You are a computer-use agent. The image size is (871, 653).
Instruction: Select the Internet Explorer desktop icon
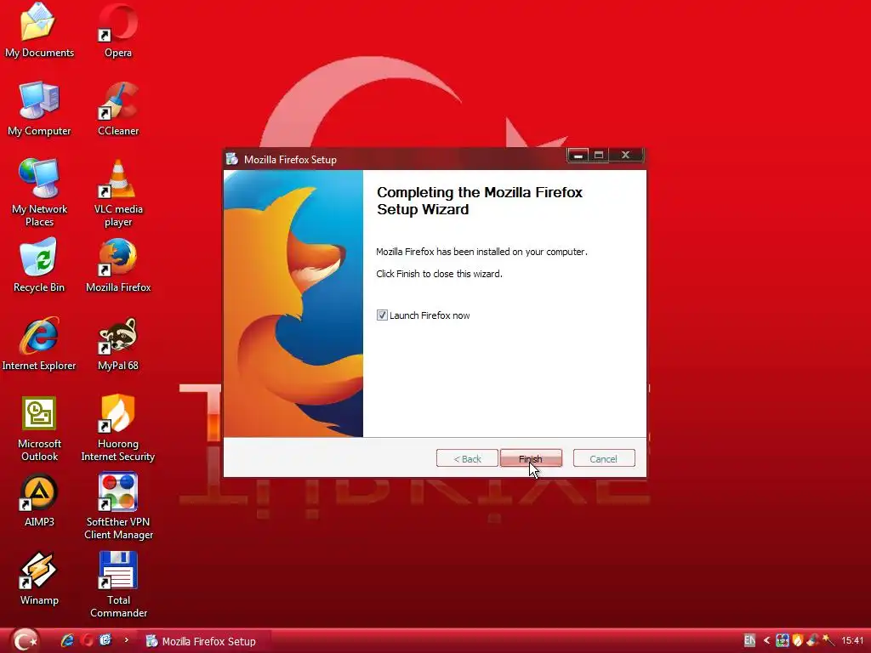[x=38, y=344]
